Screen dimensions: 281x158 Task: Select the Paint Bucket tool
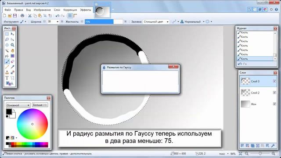click(7, 56)
